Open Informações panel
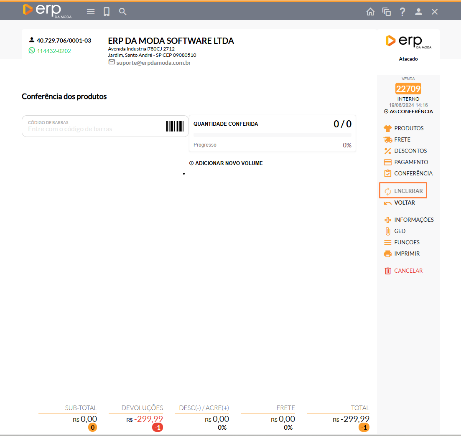 413,220
